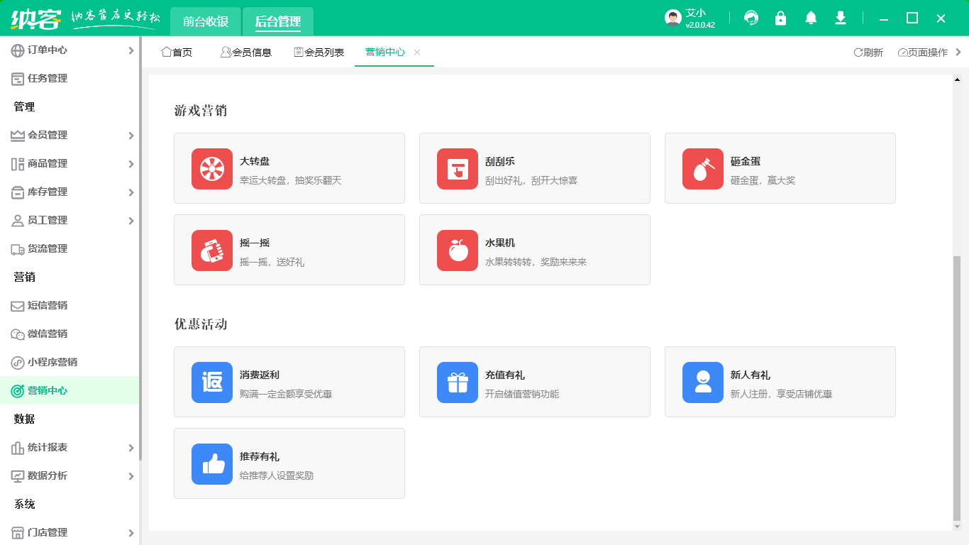The width and height of the screenshot is (969, 545).
Task: Click the 刮刮乐 scratch card icon
Action: click(458, 169)
